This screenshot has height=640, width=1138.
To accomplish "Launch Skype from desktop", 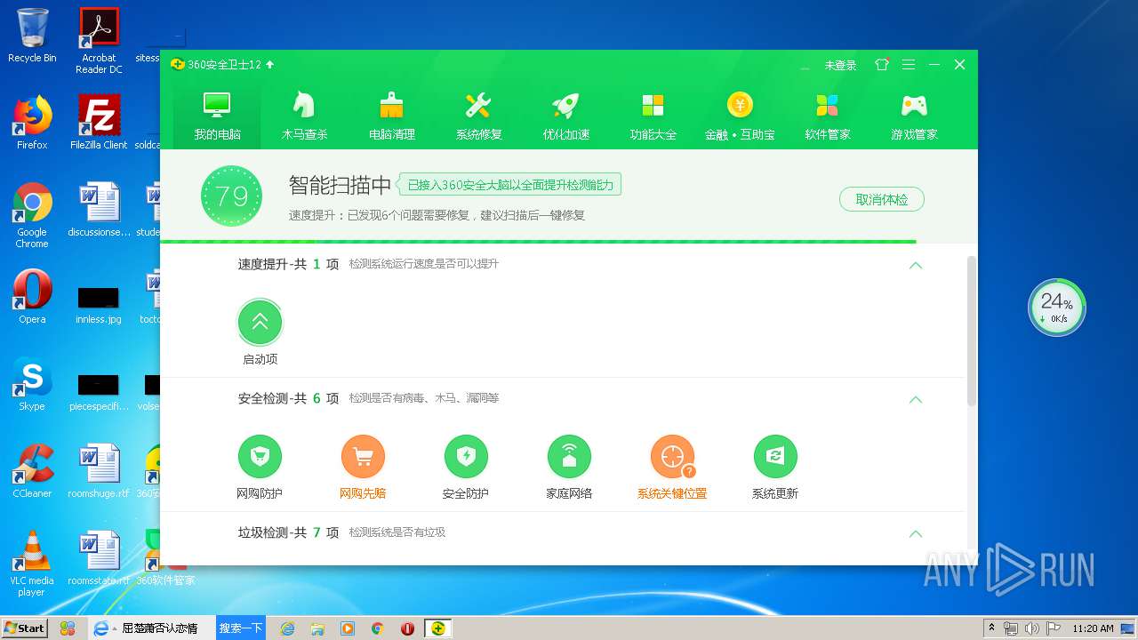I will coord(32,384).
